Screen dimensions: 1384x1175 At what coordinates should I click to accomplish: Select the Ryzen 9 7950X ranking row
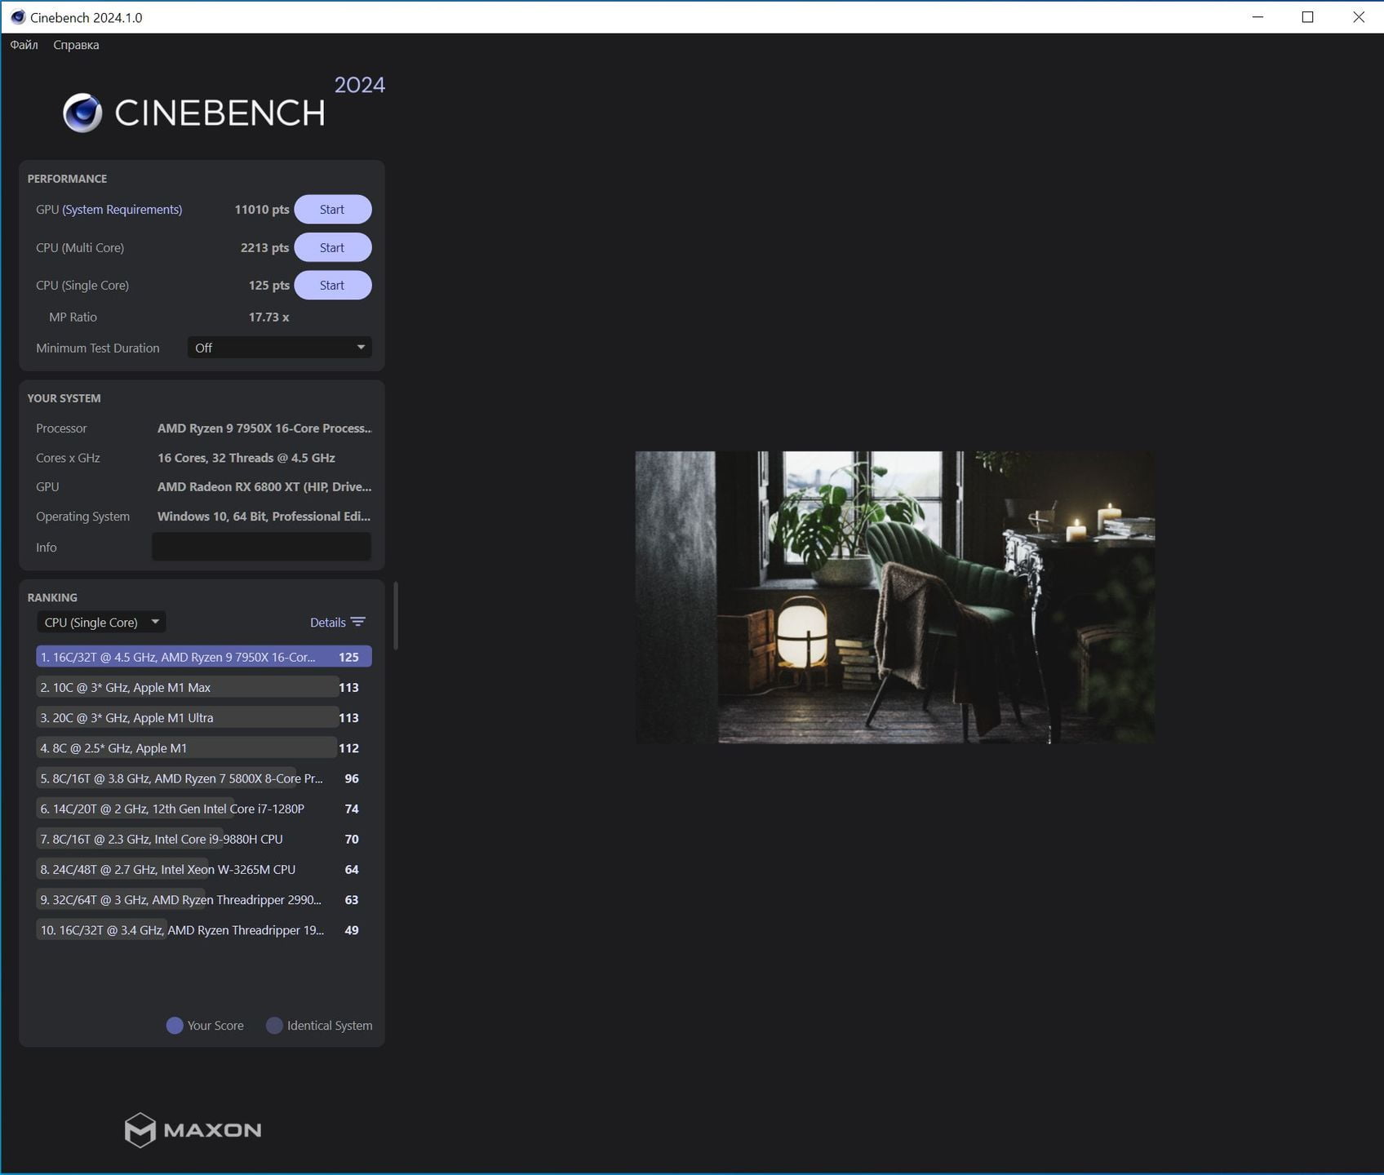tap(204, 657)
